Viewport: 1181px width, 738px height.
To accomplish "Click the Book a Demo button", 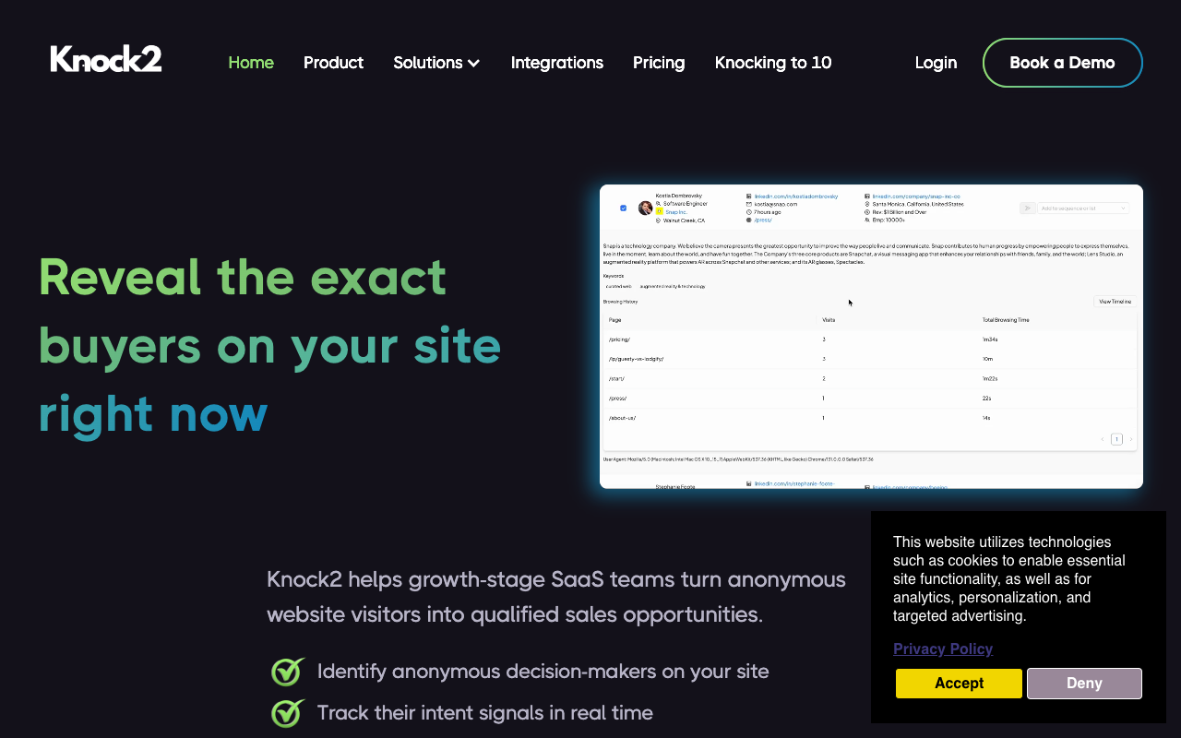I will [x=1062, y=63].
